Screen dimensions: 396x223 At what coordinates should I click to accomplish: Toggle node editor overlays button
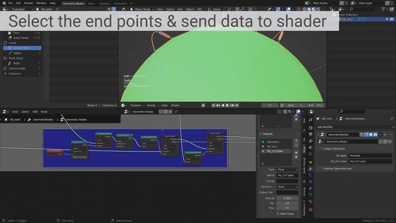tap(298, 111)
